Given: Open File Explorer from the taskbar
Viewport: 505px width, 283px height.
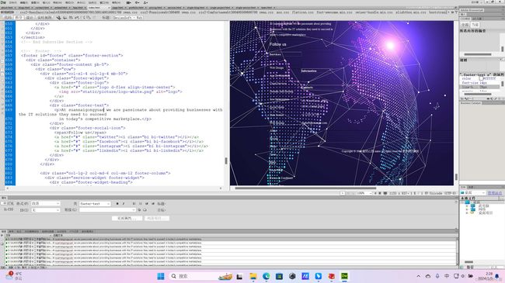Looking at the screenshot, I should click(253, 276).
